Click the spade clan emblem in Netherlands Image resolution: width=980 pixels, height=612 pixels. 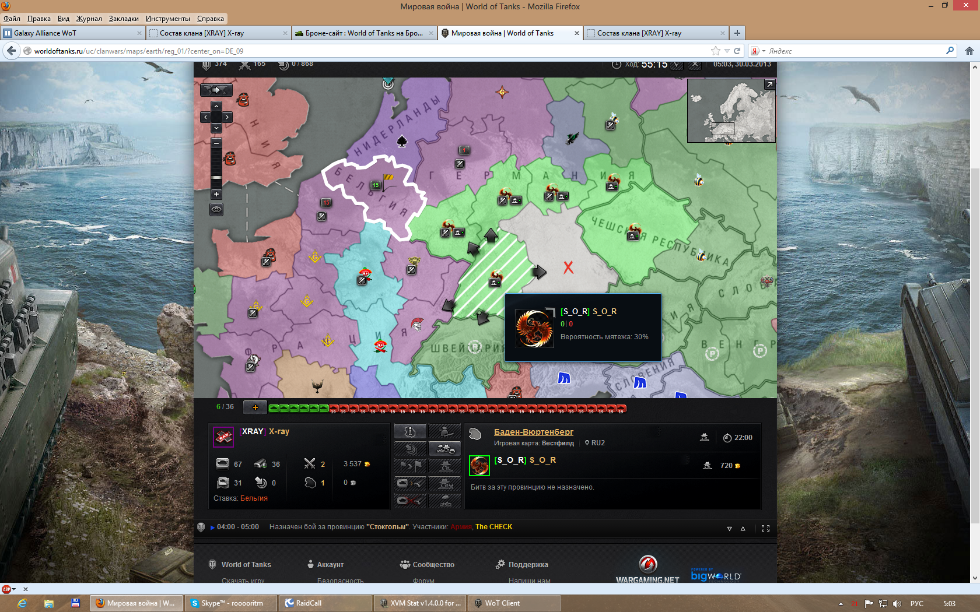402,141
